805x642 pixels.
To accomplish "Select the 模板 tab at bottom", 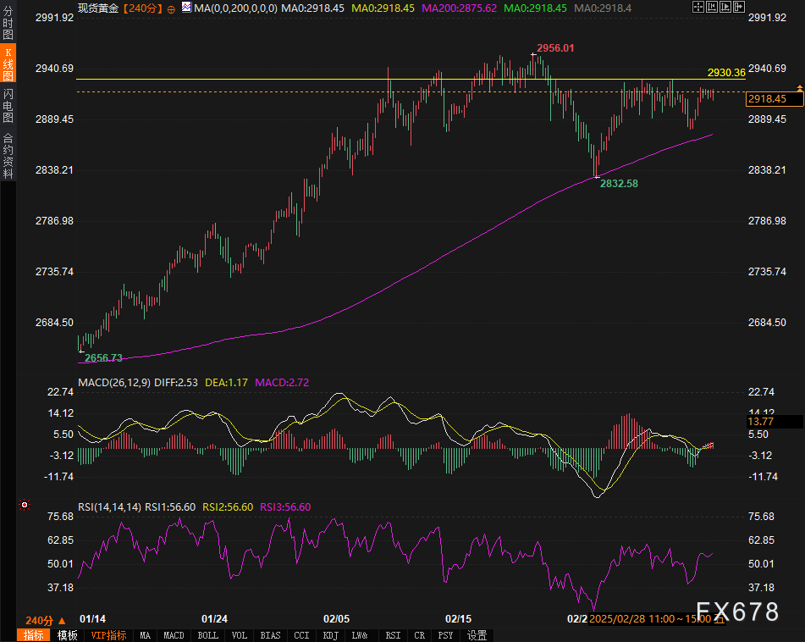I will coord(67,635).
